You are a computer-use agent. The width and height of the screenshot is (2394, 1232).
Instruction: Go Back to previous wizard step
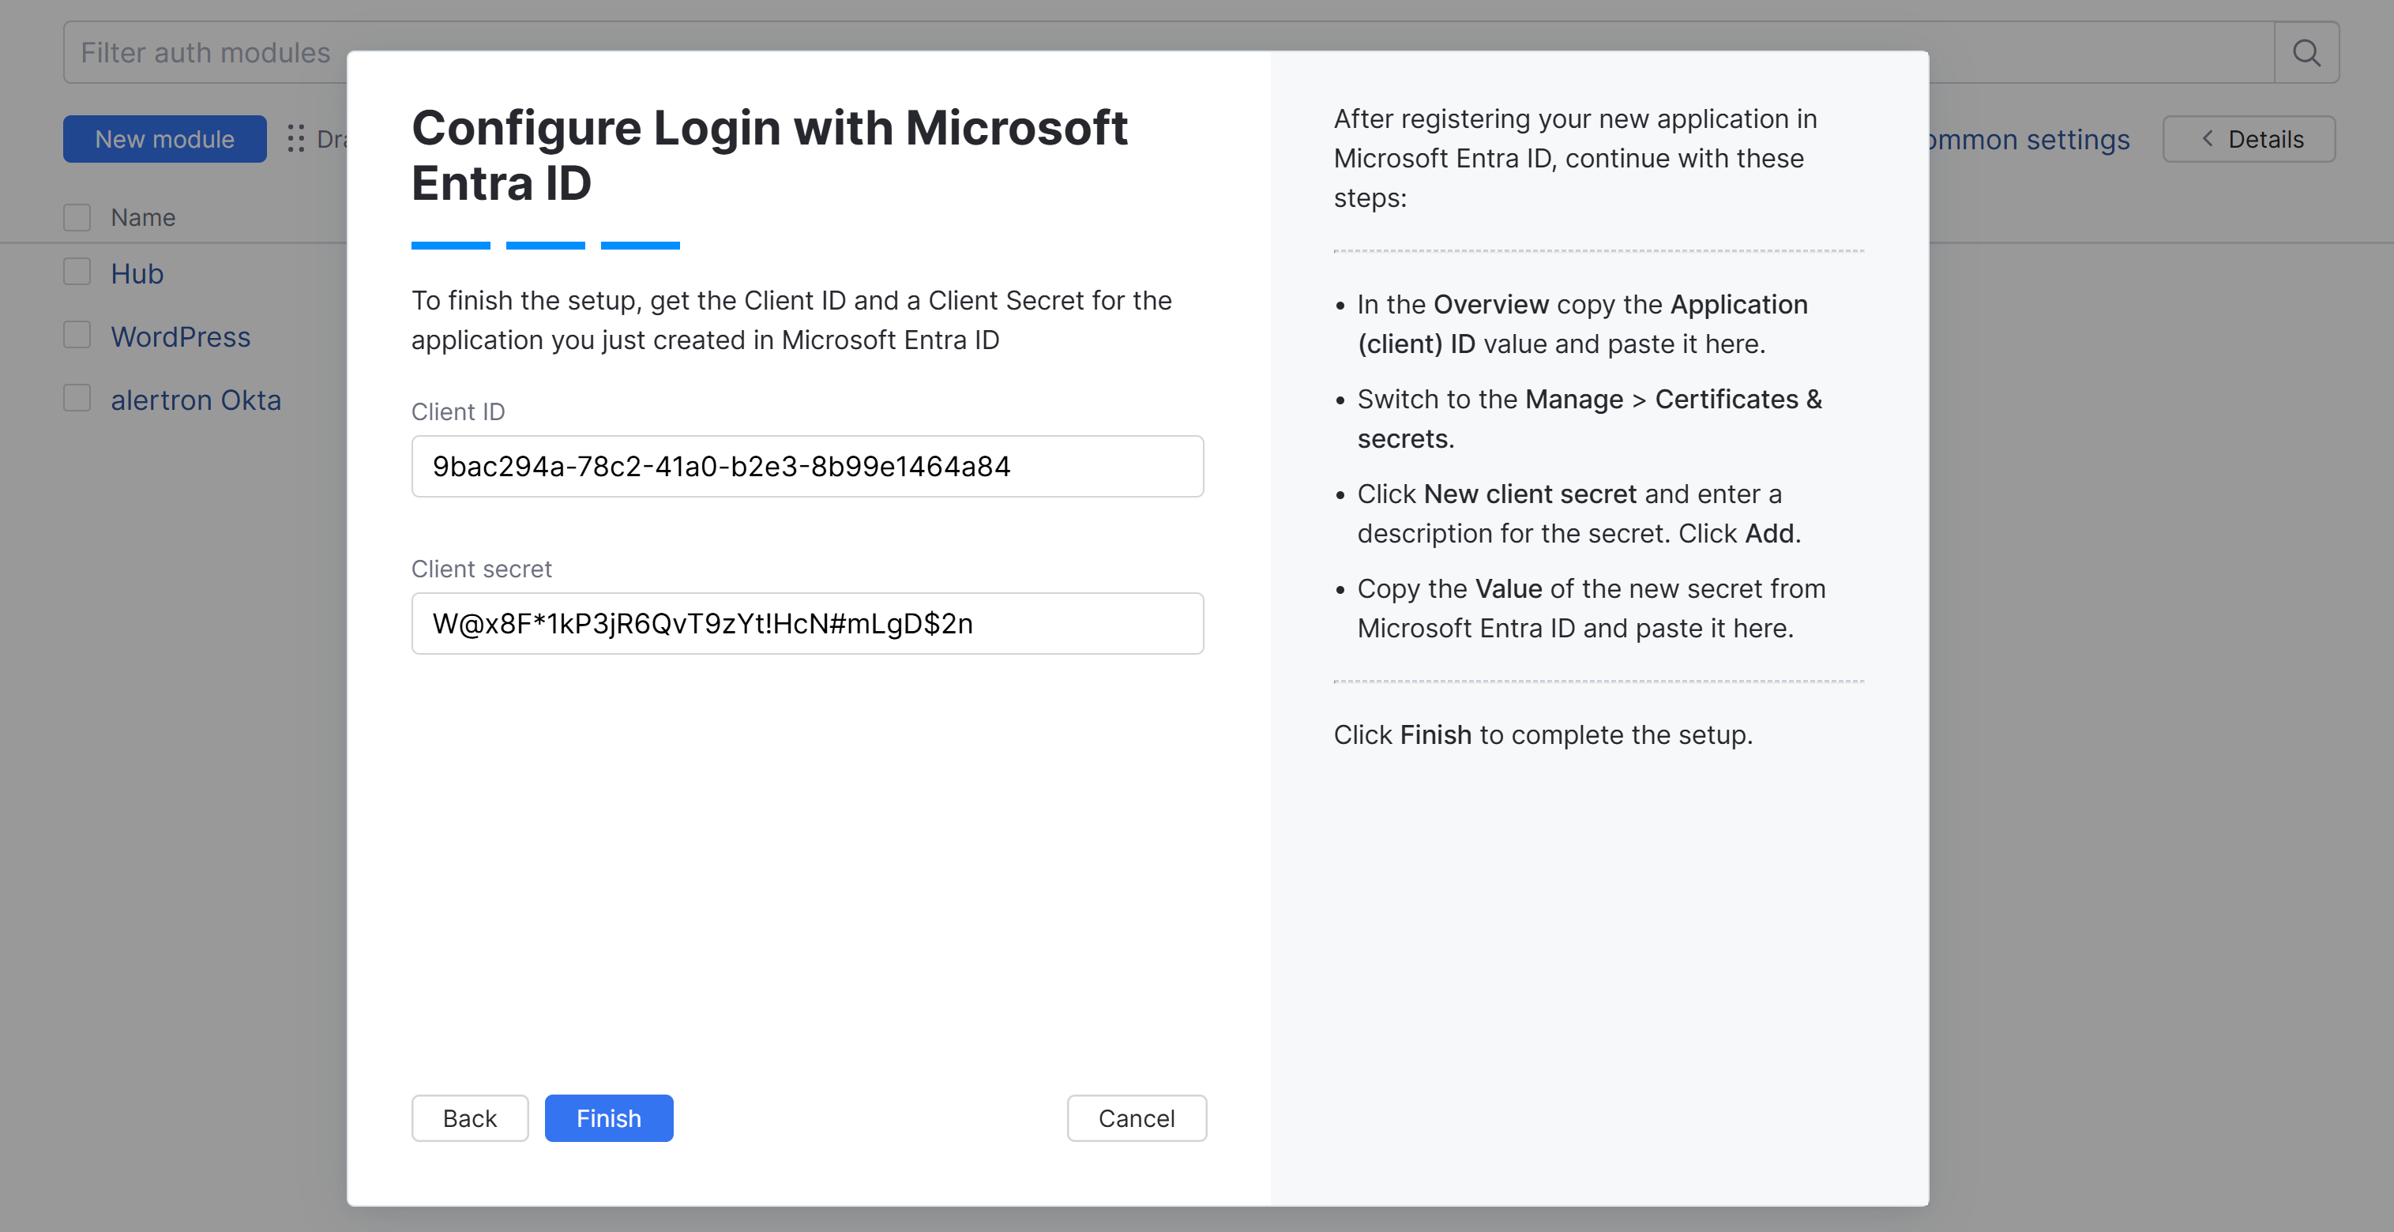[469, 1117]
